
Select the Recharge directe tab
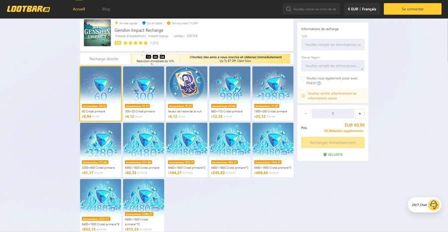tap(104, 59)
